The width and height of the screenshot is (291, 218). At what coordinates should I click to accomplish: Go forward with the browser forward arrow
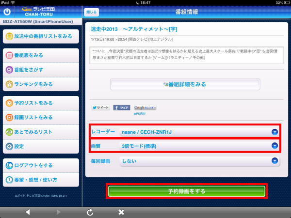tap(58, 212)
